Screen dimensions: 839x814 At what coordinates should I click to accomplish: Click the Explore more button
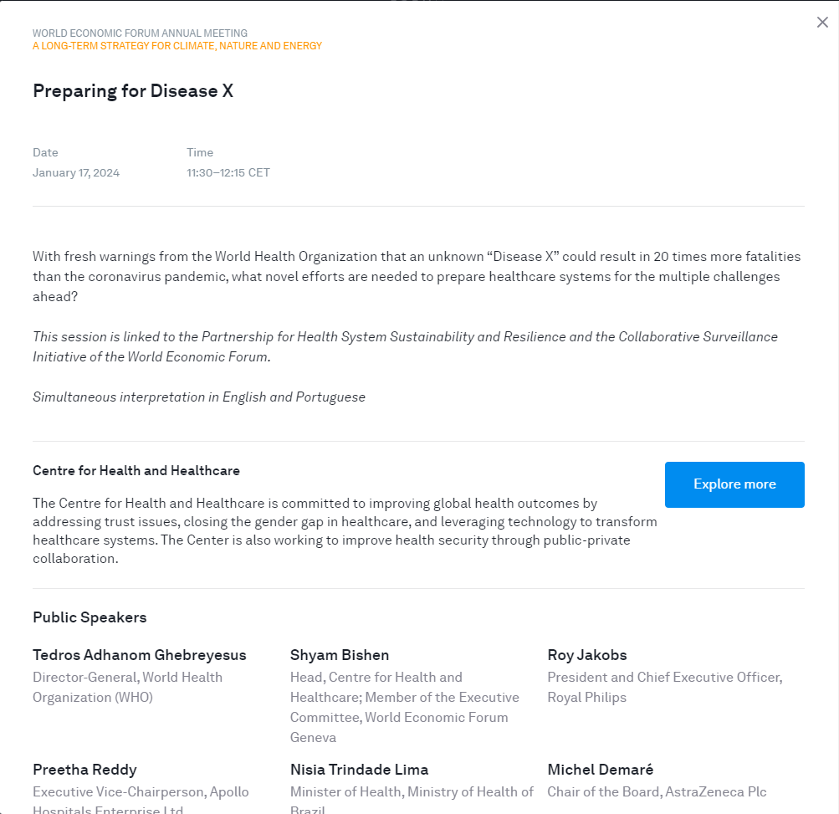coord(734,484)
